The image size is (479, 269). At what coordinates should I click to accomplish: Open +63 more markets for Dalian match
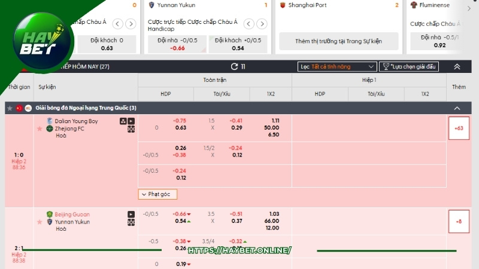[459, 128]
